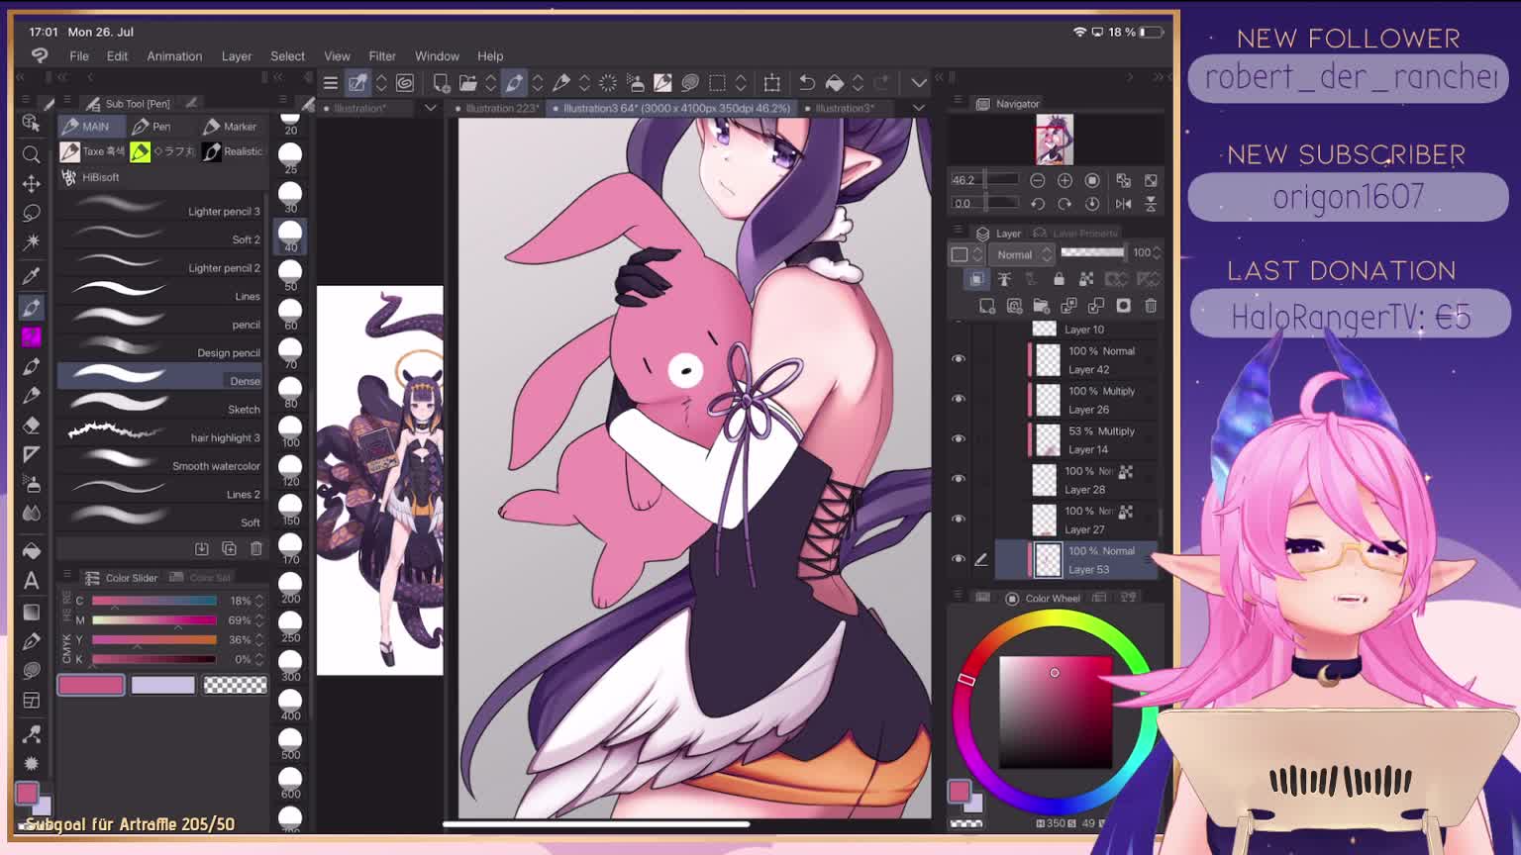Viewport: 1521px width, 855px height.
Task: Click the New raster layer icon
Action: [x=986, y=306]
